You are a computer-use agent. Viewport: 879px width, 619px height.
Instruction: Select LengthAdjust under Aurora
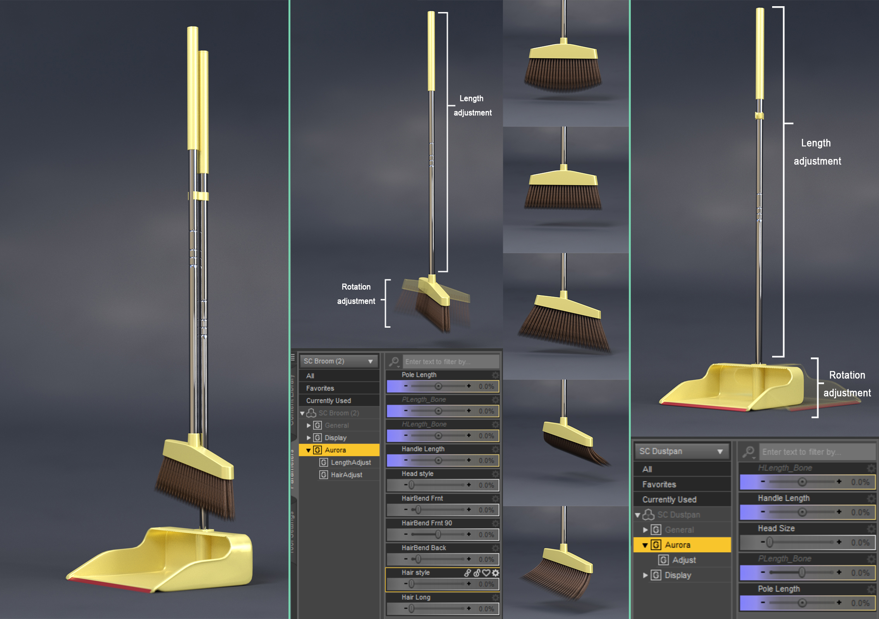pos(350,462)
